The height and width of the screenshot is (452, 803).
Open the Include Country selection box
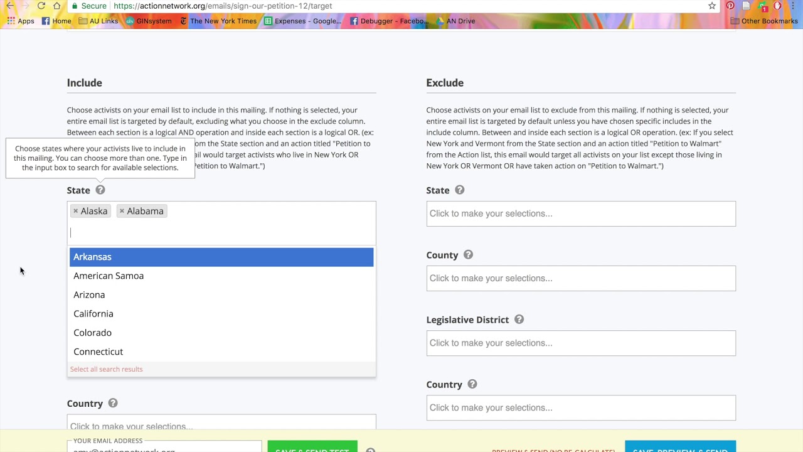221,422
